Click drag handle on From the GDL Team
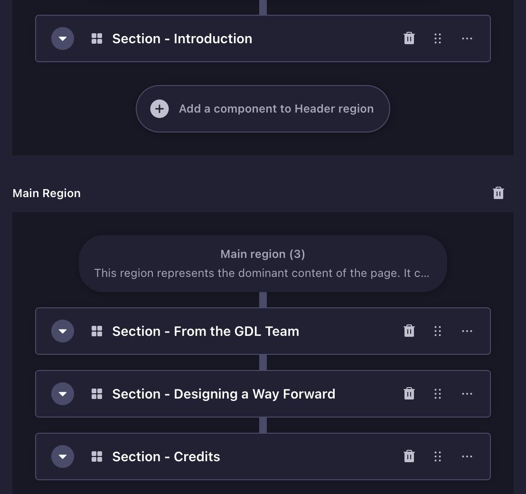526x494 pixels. point(438,331)
